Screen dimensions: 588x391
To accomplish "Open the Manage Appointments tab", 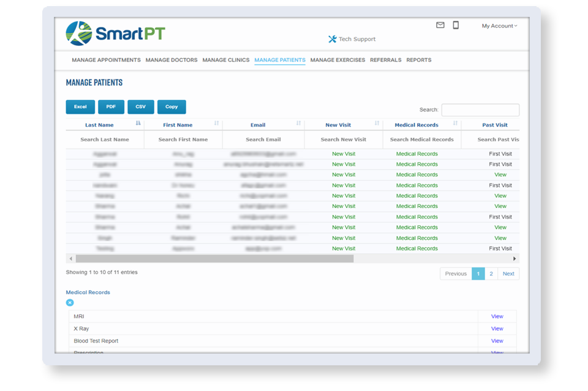I will pos(106,60).
